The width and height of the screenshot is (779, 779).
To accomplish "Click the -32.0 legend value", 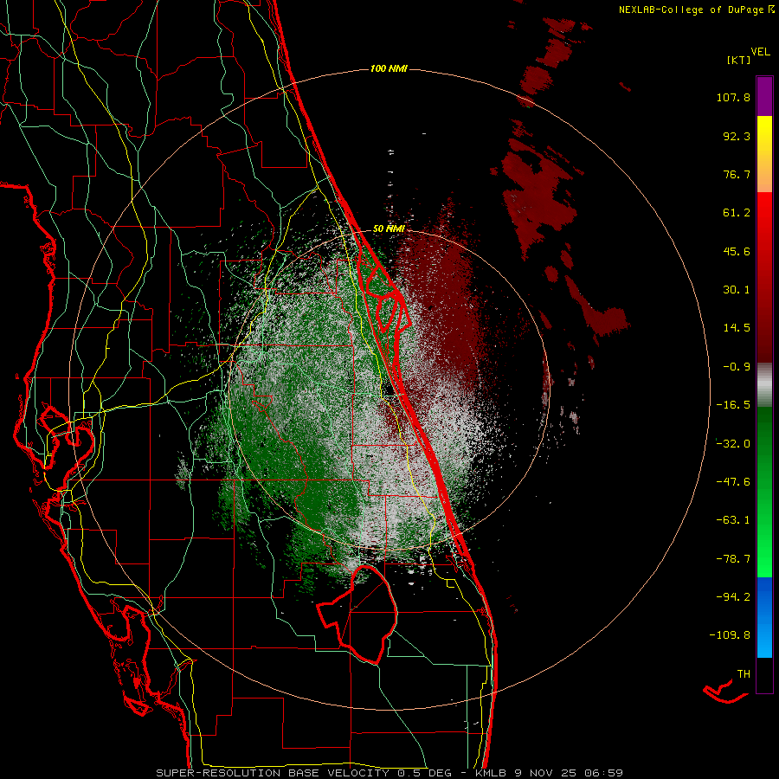I will click(733, 444).
